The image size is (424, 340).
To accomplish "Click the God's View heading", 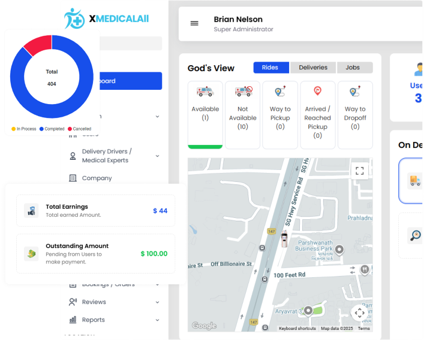I will pos(211,68).
